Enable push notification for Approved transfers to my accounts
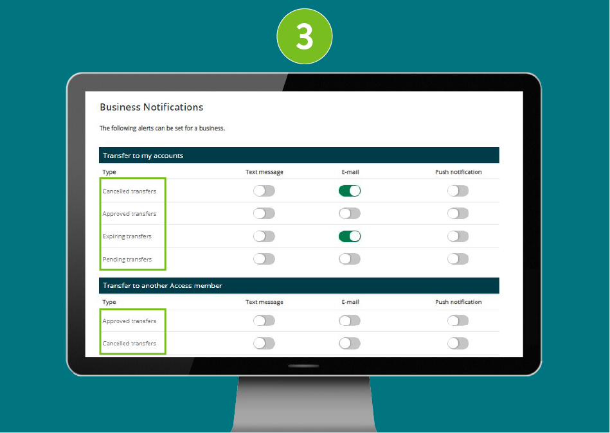Image resolution: width=610 pixels, height=433 pixels. click(x=458, y=213)
